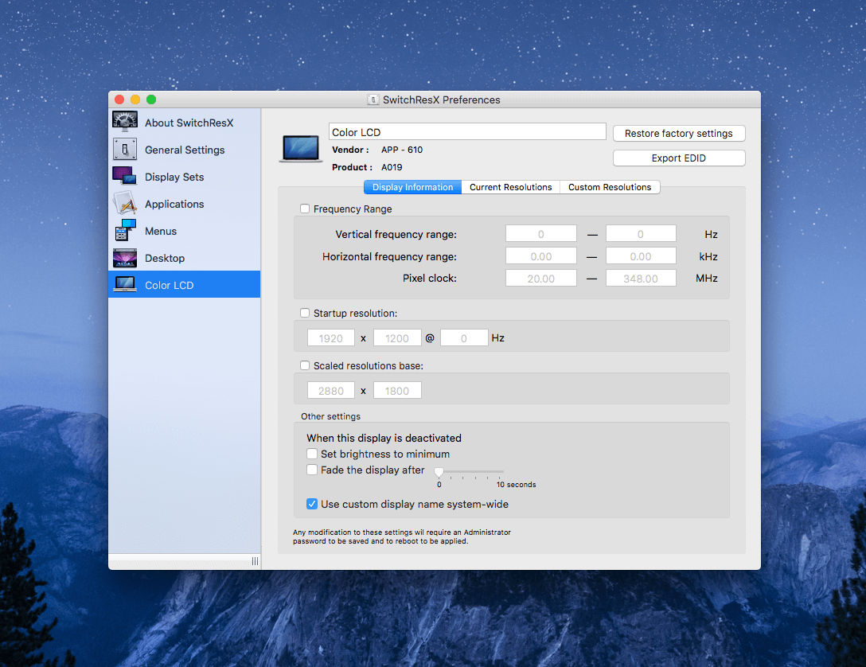
Task: Close the SwitchResX Preferences window
Action: point(119,99)
